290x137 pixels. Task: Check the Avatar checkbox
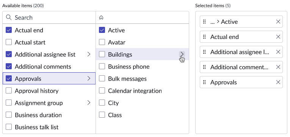pos(102,42)
